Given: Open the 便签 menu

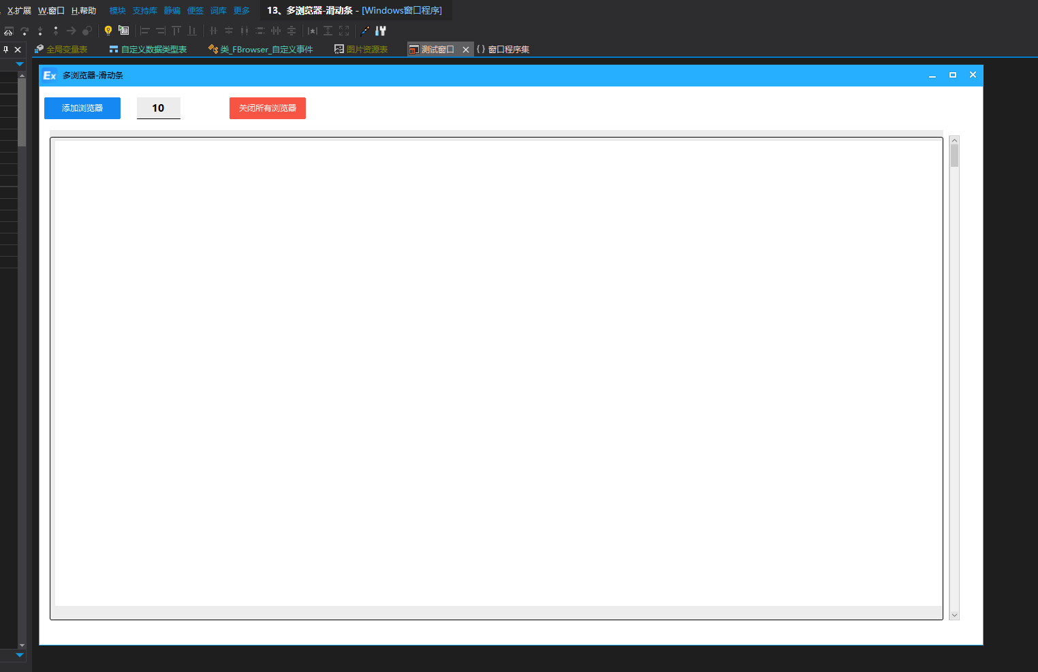Looking at the screenshot, I should point(195,11).
